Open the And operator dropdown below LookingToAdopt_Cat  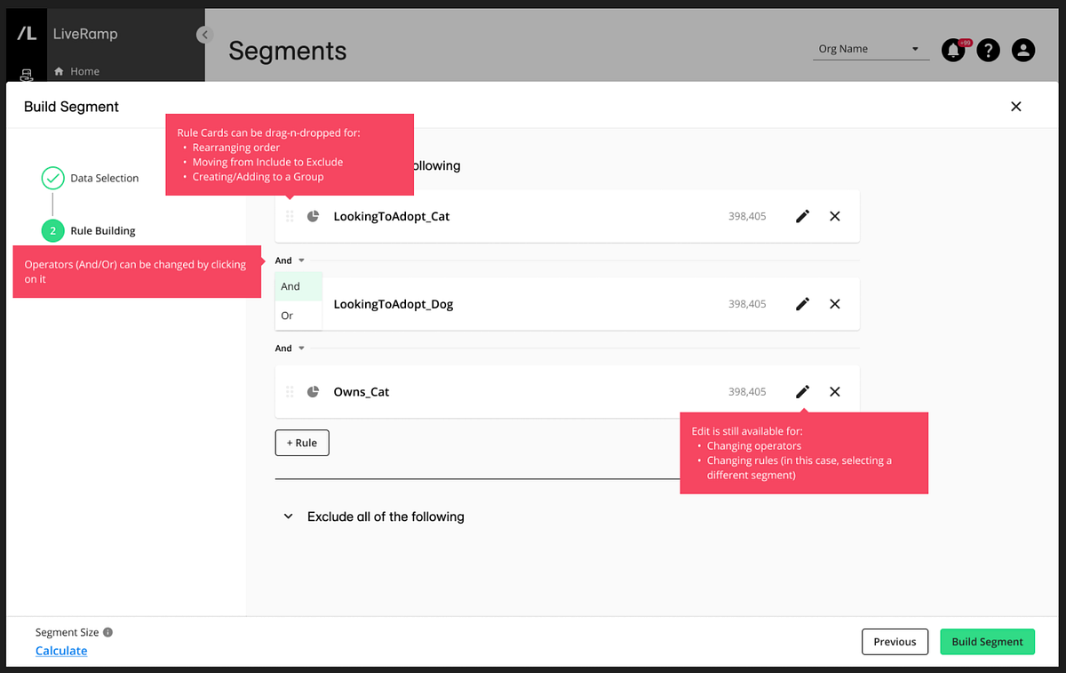(290, 260)
